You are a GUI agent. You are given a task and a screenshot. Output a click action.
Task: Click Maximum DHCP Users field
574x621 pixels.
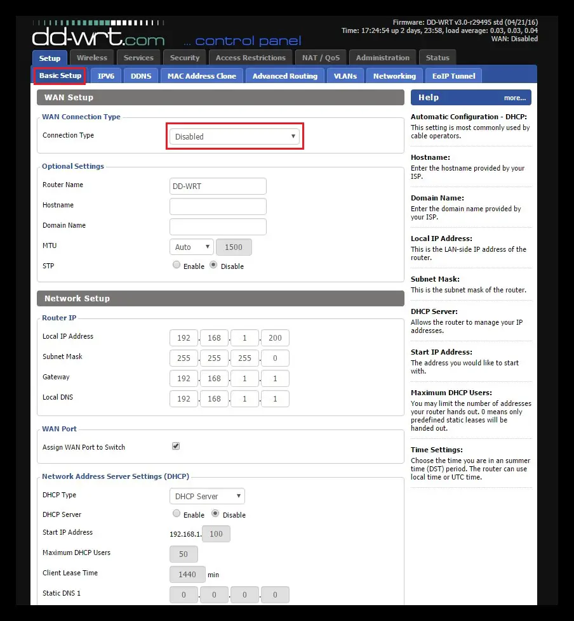184,554
